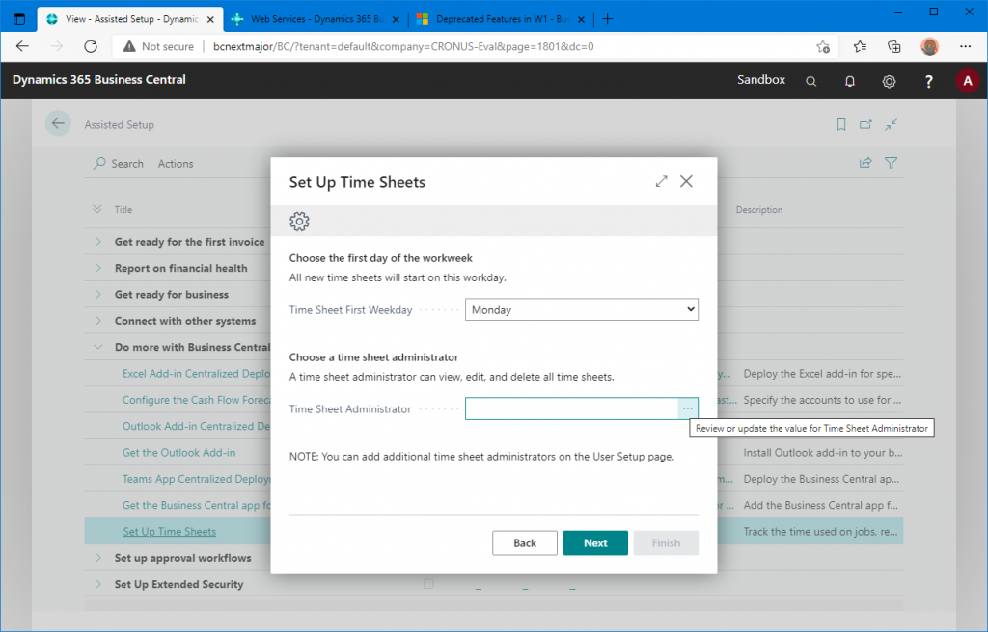The width and height of the screenshot is (988, 632).
Task: Close the Set Up Time Sheets dialog
Action: 687,181
